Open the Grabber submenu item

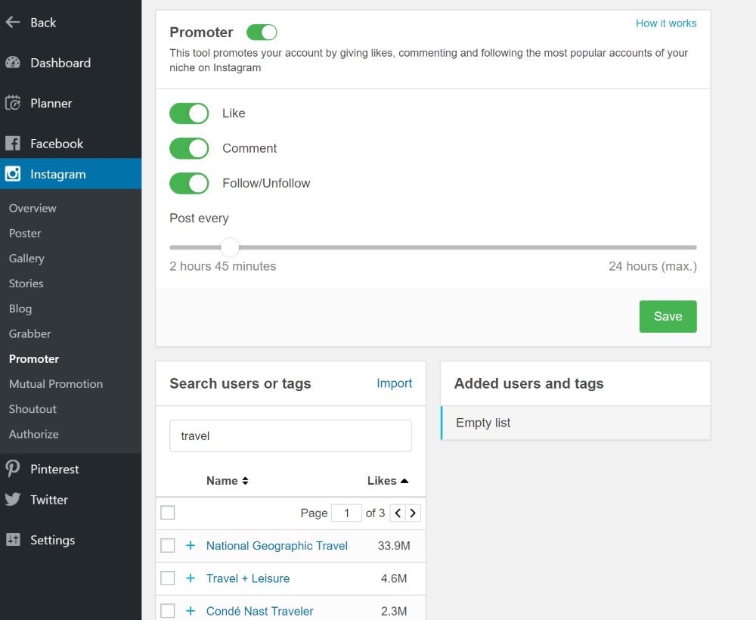30,333
